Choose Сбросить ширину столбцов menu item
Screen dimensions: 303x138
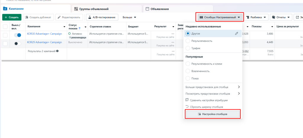tap(213, 107)
